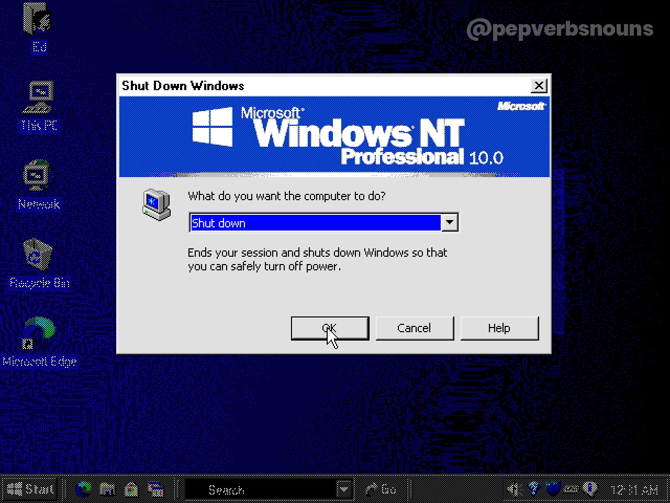Screen dimensions: 670x503
Task: Select the Recycle Bin desktop icon
Action: pos(39,264)
